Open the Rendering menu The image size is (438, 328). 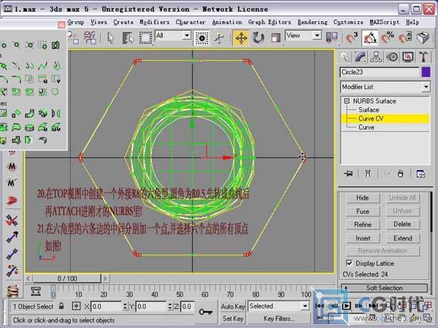312,22
